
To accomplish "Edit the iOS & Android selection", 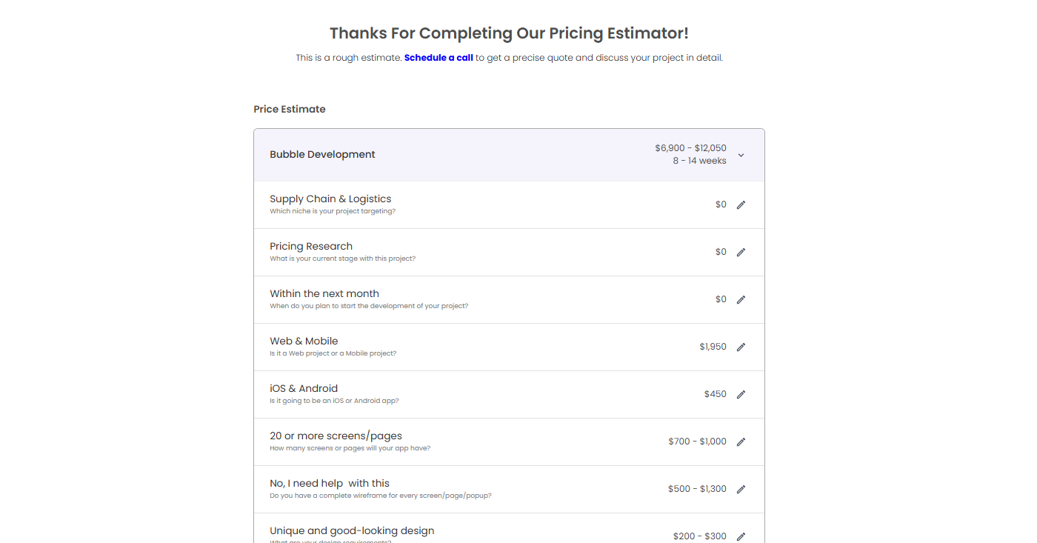I will point(741,394).
